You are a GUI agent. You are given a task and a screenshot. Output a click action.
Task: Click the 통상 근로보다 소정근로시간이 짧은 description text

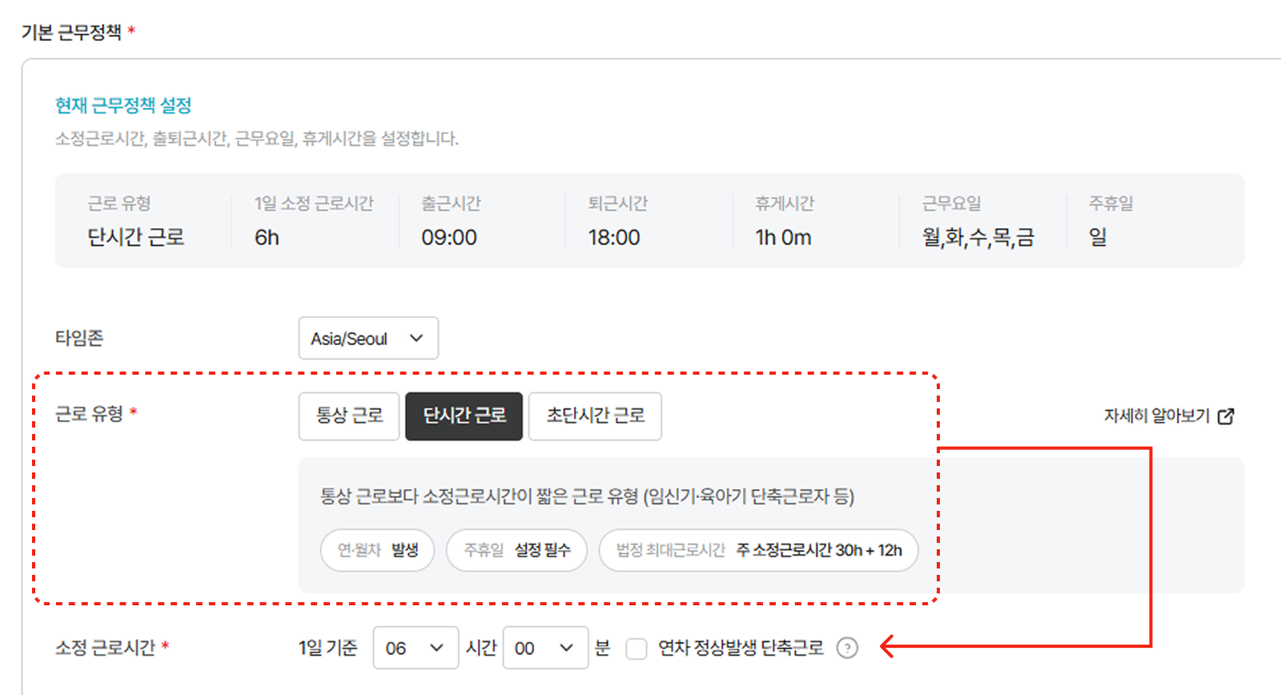pyautogui.click(x=588, y=496)
